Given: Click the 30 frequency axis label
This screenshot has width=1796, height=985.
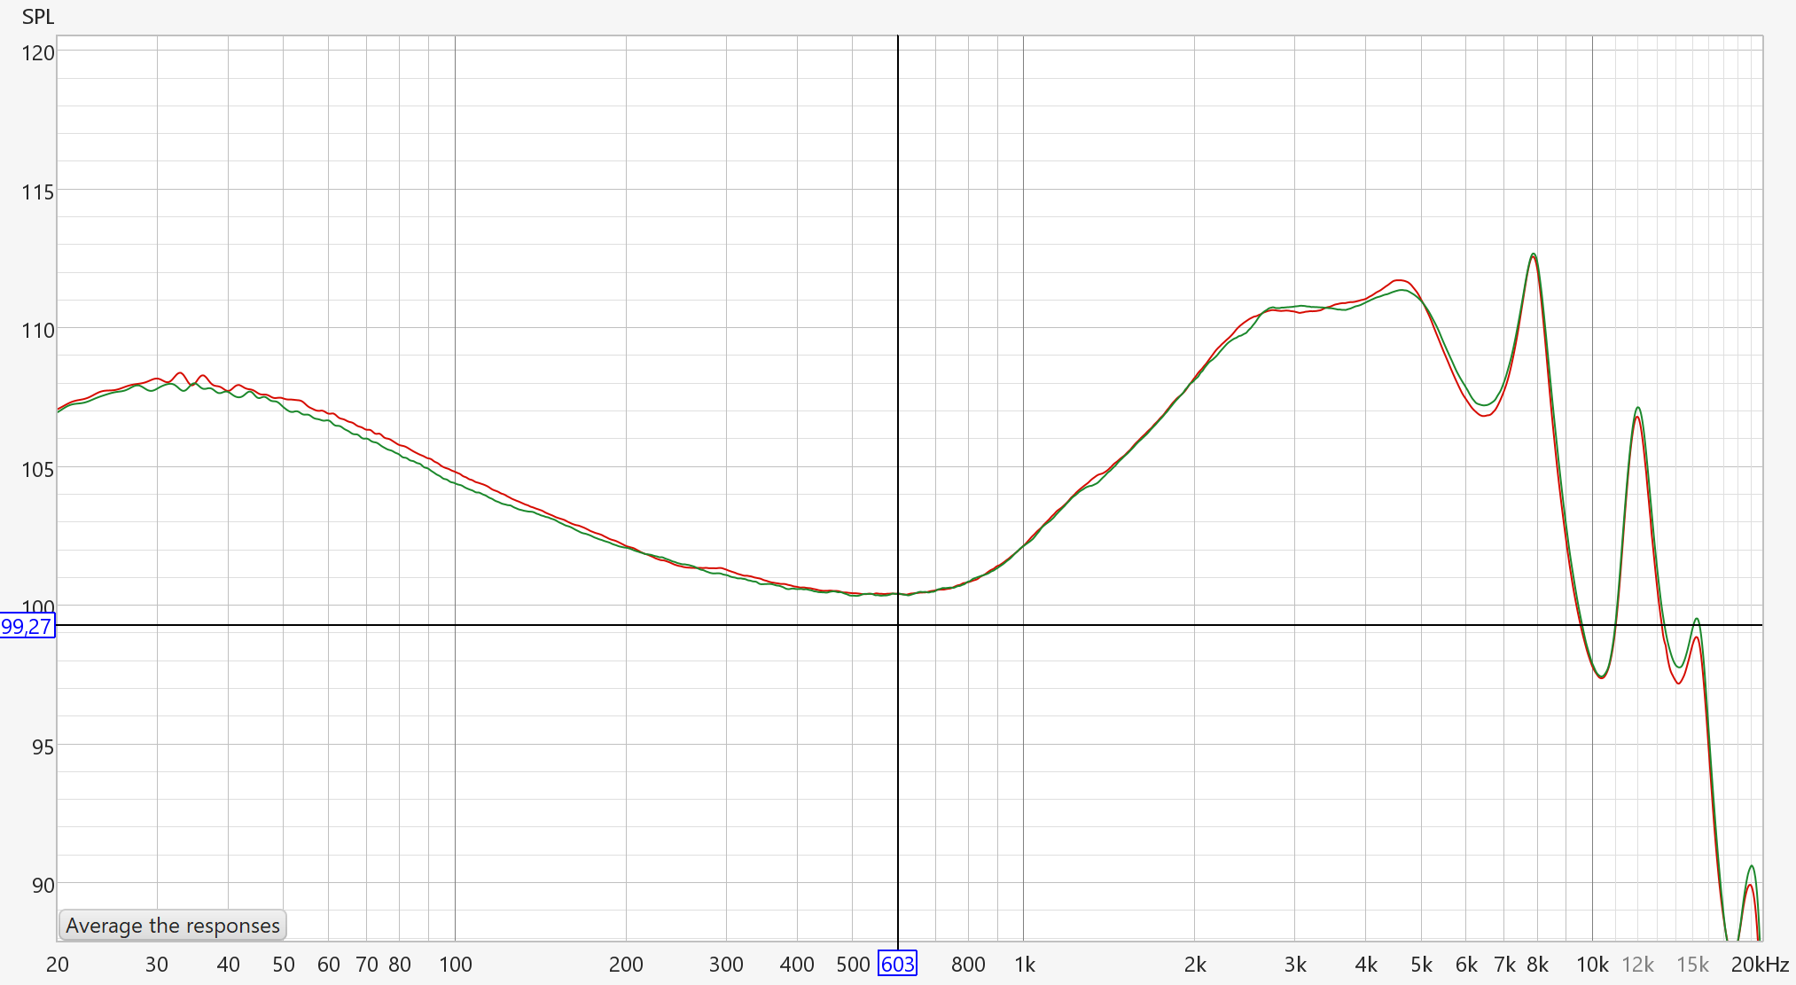Looking at the screenshot, I should pos(157,965).
